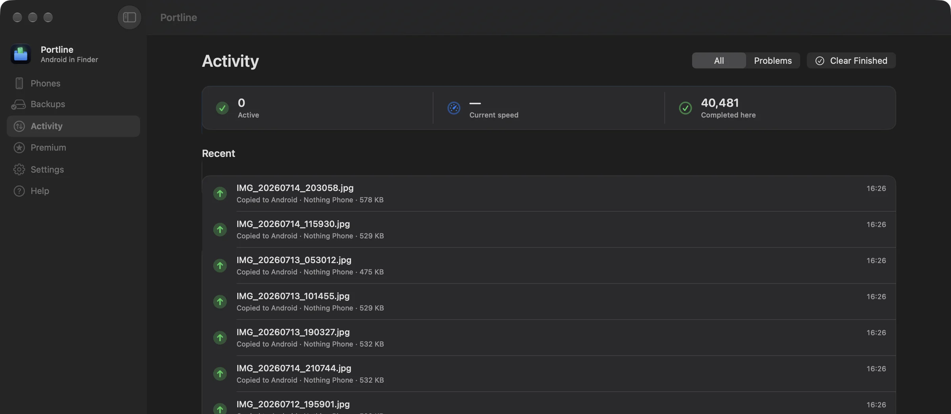Click the Activity transfer icon in sidebar
The image size is (951, 414).
pos(19,126)
